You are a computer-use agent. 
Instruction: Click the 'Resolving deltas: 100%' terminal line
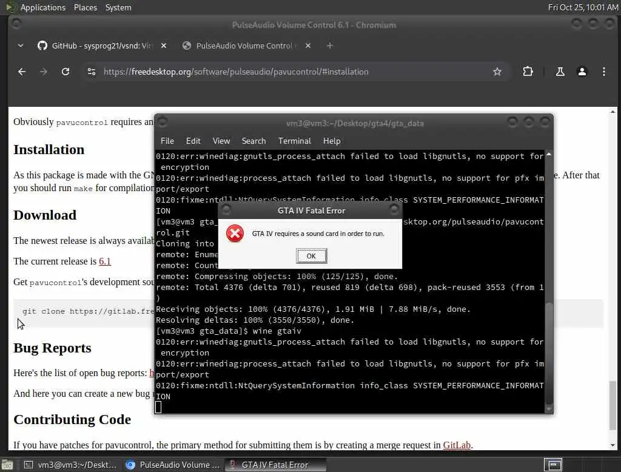pos(255,320)
